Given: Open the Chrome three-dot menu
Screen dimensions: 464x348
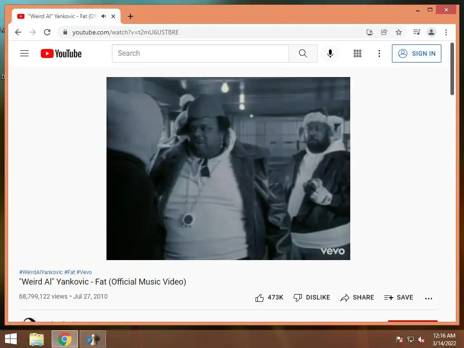Looking at the screenshot, I should (x=446, y=32).
